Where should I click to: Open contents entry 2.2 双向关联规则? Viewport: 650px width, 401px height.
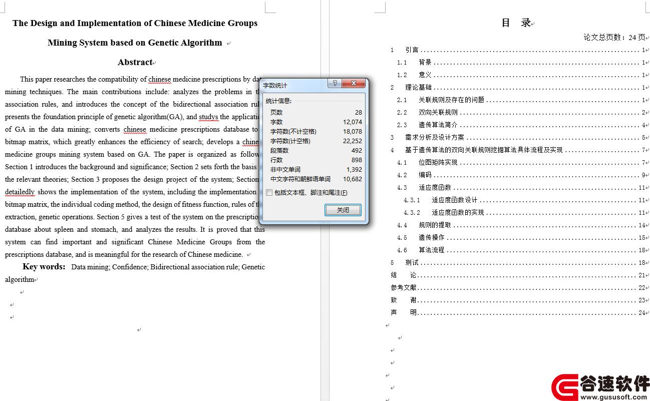[x=522, y=113]
